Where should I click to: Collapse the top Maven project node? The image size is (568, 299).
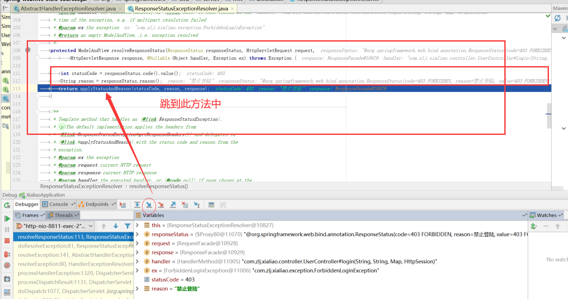point(556,29)
